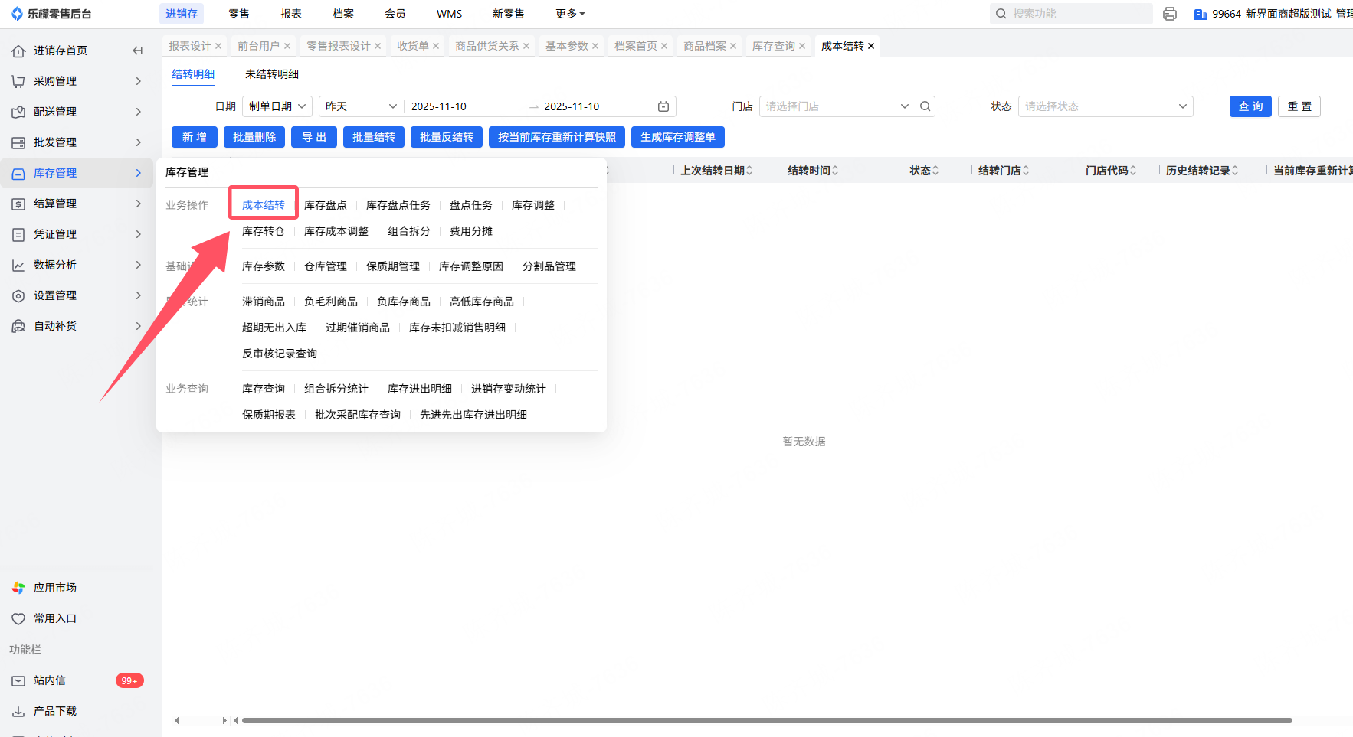Click the 结算管理 icon
1353x737 pixels.
pos(18,204)
